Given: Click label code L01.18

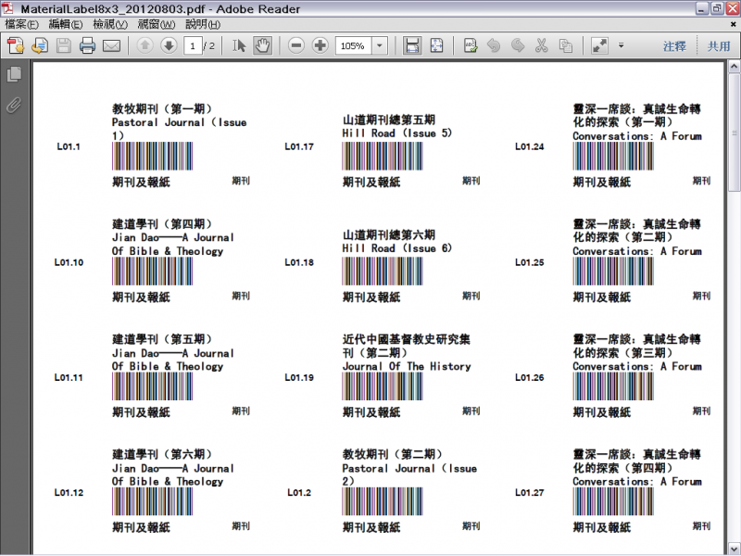Looking at the screenshot, I should [x=299, y=262].
